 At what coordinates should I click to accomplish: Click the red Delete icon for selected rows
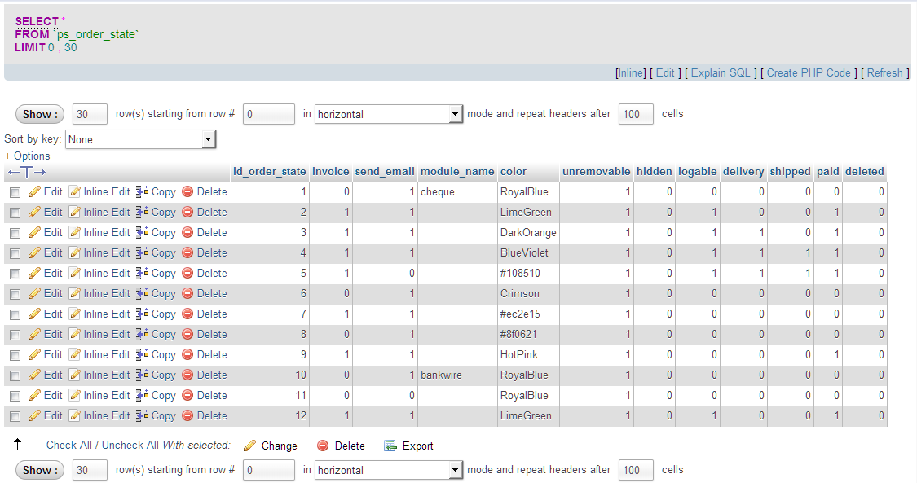(323, 446)
